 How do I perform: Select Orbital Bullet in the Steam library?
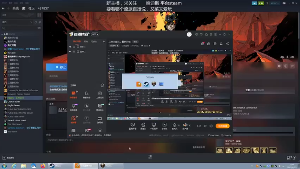[21, 101]
